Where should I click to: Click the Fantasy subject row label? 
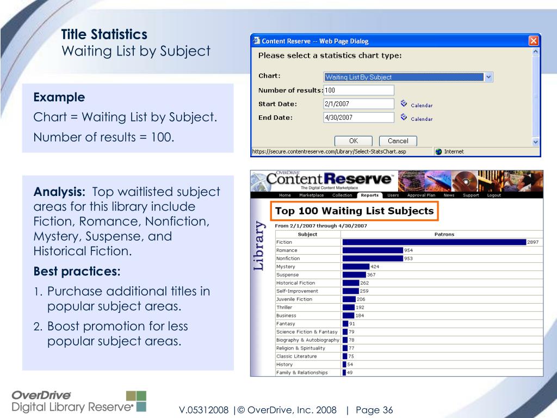286,324
